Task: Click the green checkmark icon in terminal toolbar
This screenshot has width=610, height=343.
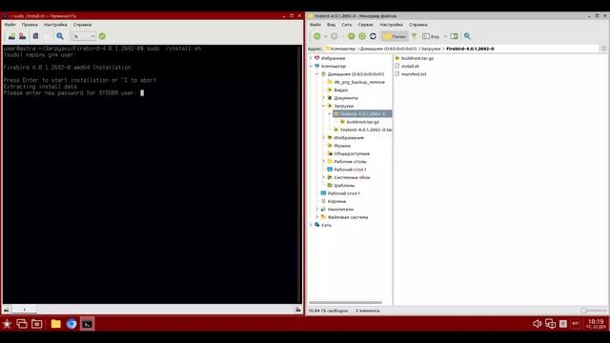Action: point(102,36)
